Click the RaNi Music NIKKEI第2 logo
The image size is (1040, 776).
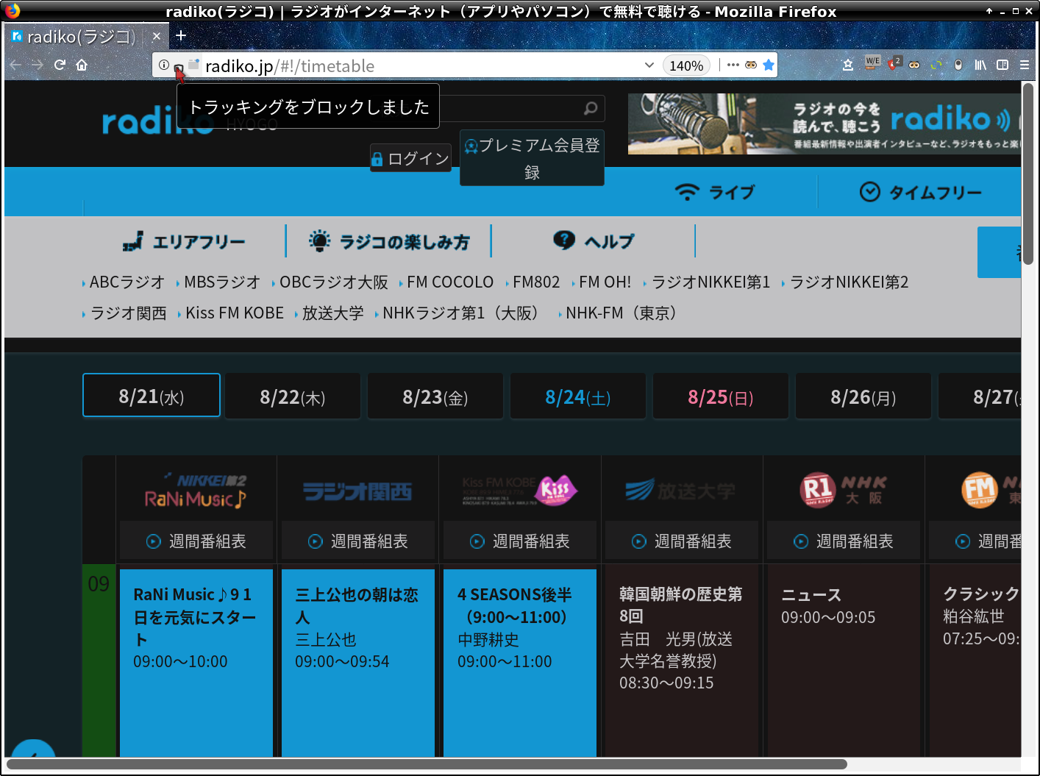196,491
